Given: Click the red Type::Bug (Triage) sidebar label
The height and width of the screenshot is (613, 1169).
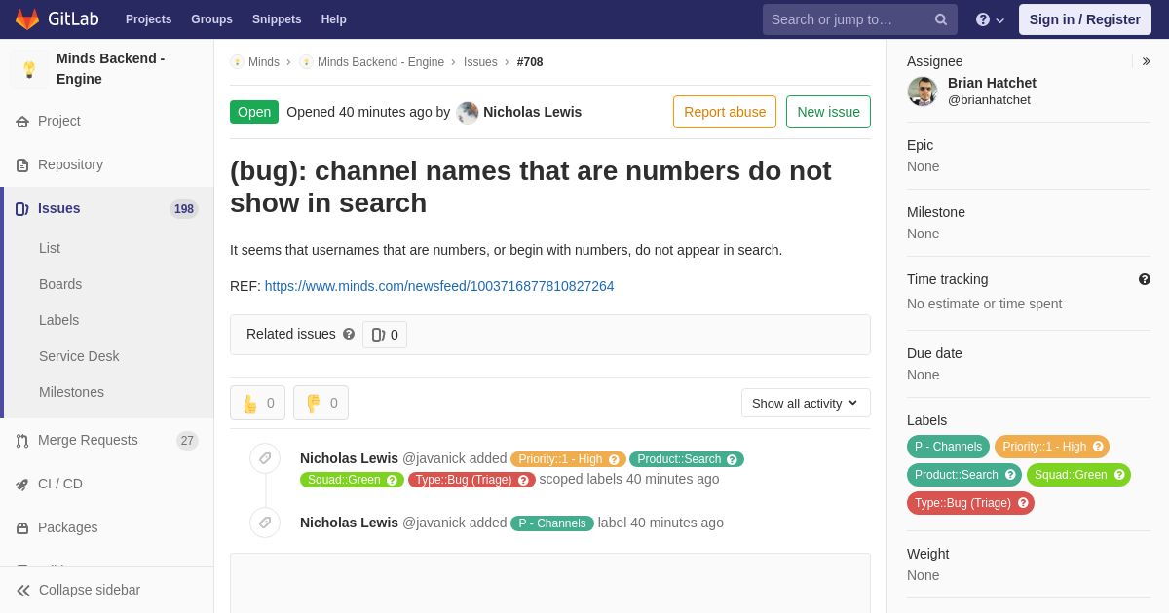Looking at the screenshot, I should pos(970,503).
